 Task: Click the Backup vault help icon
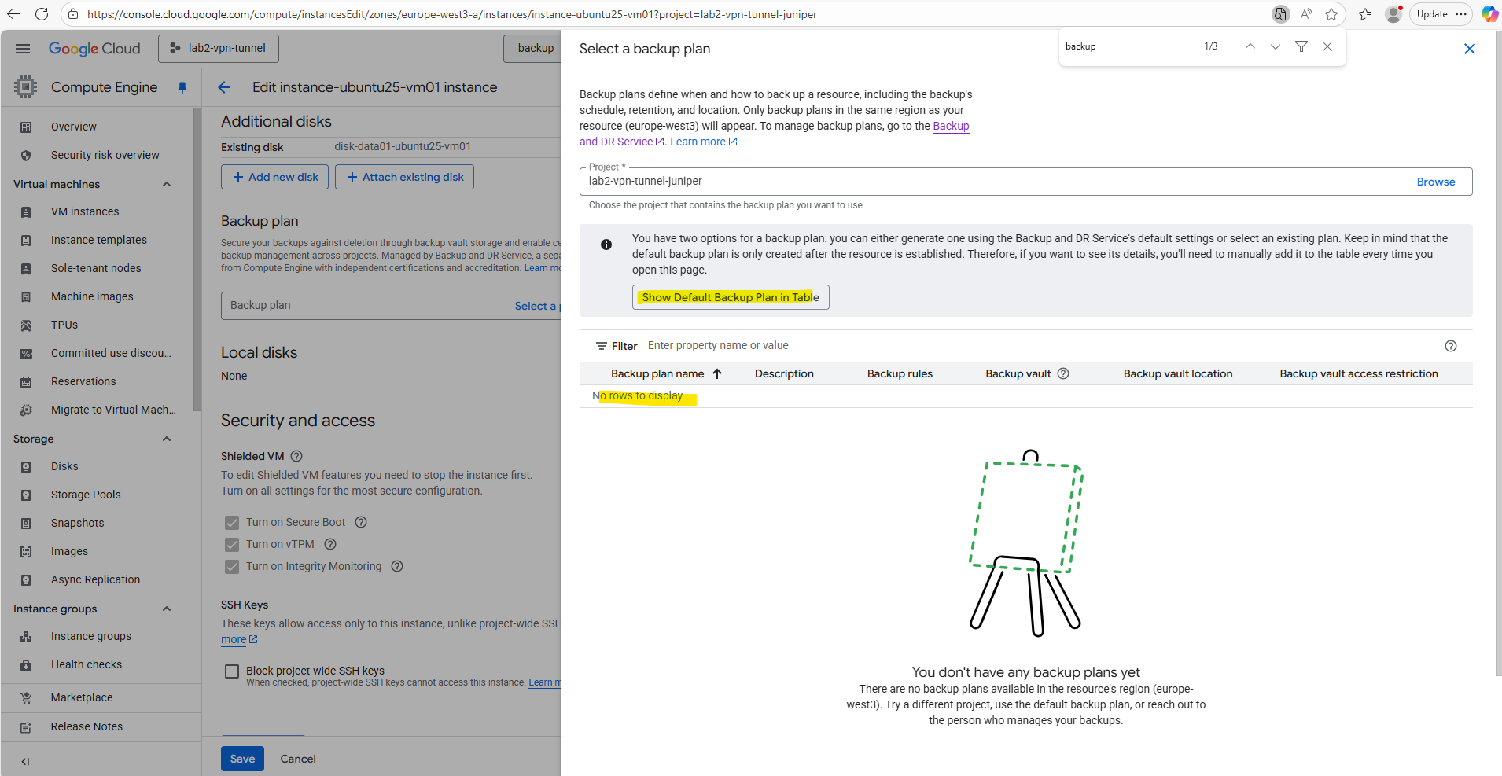tap(1063, 373)
